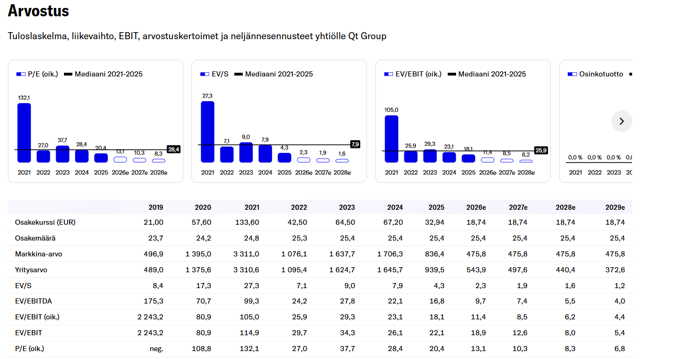The image size is (683, 359).
Task: Click the EV/S legend marker icon
Action: (x=204, y=74)
